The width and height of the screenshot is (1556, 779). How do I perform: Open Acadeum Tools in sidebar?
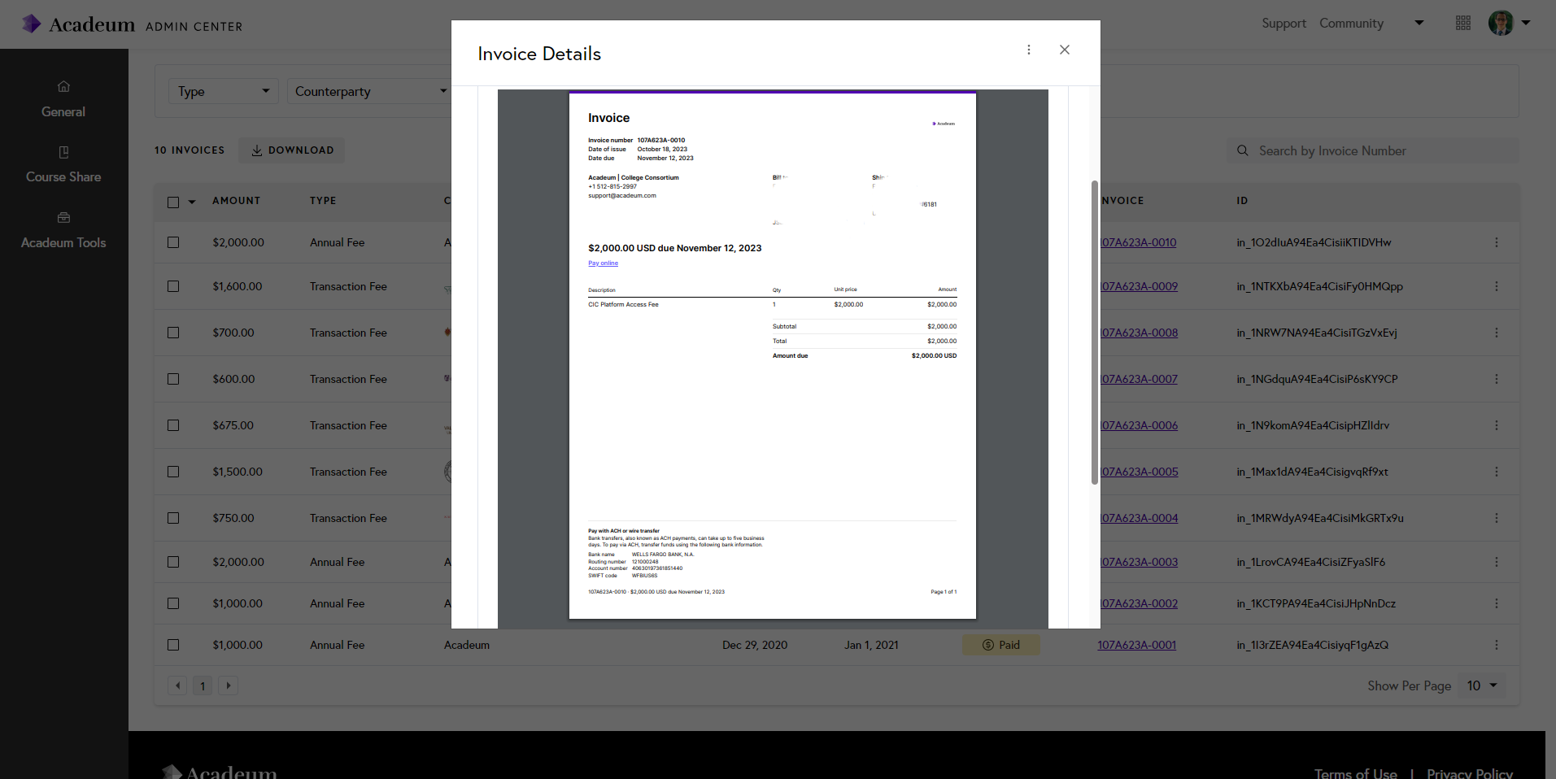pyautogui.click(x=63, y=230)
